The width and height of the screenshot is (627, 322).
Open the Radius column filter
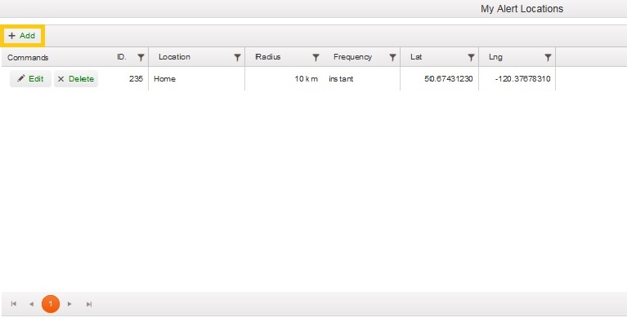pyautogui.click(x=316, y=57)
